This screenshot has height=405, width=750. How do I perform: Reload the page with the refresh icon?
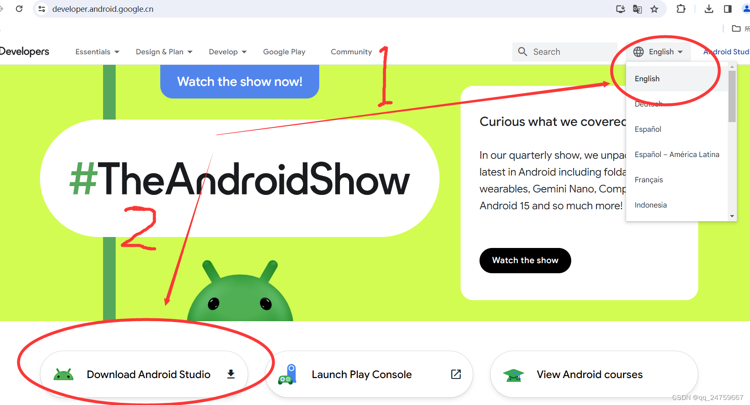pos(19,9)
